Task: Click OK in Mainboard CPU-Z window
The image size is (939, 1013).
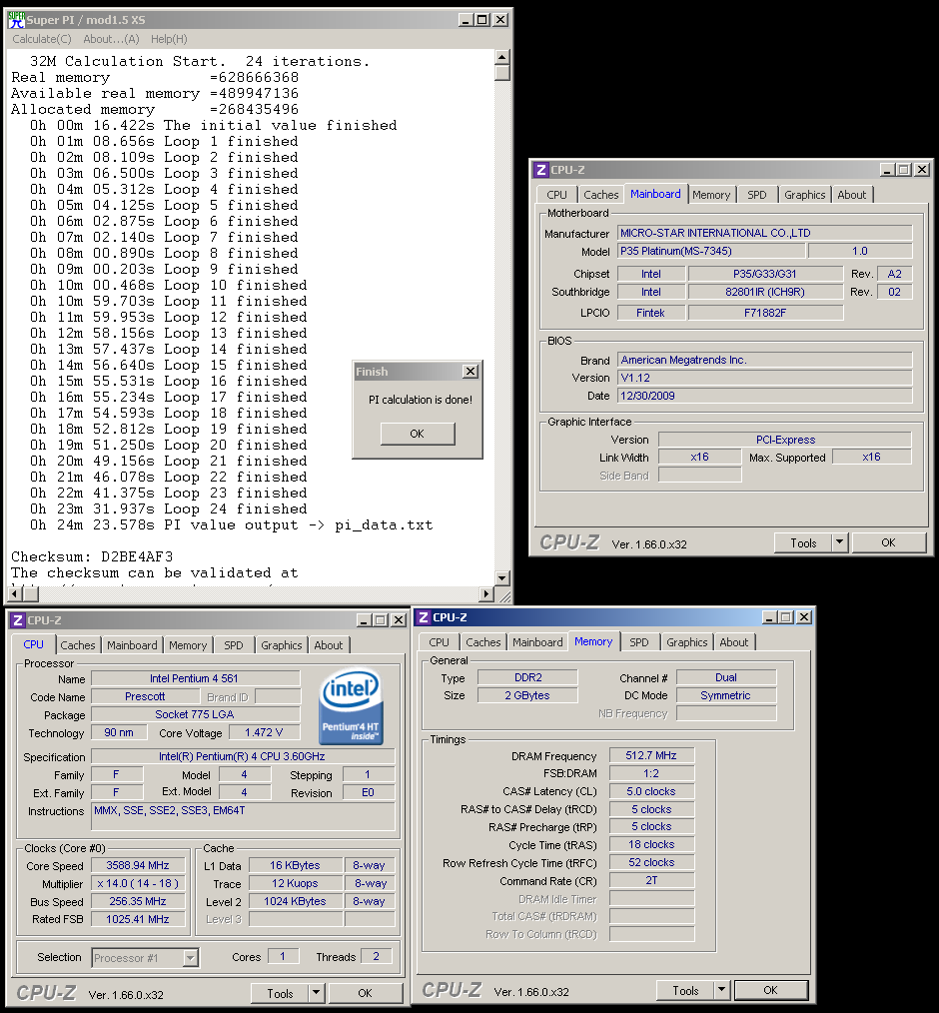Action: [889, 542]
